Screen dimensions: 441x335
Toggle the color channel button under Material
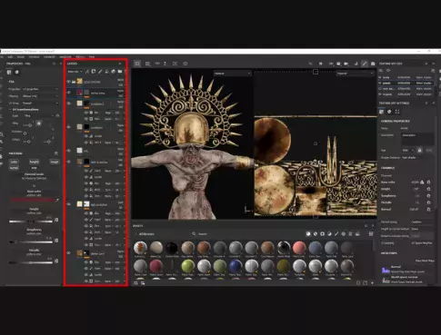click(15, 162)
